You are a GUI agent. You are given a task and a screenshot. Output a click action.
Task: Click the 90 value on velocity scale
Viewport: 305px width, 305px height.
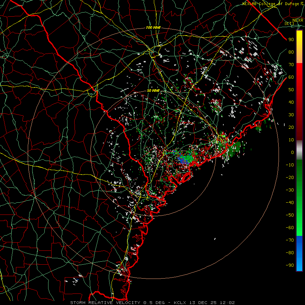pyautogui.click(x=291, y=40)
